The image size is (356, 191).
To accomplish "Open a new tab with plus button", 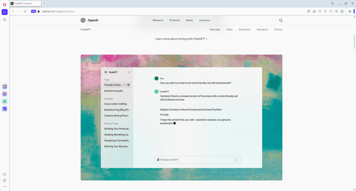I will (x=44, y=3).
